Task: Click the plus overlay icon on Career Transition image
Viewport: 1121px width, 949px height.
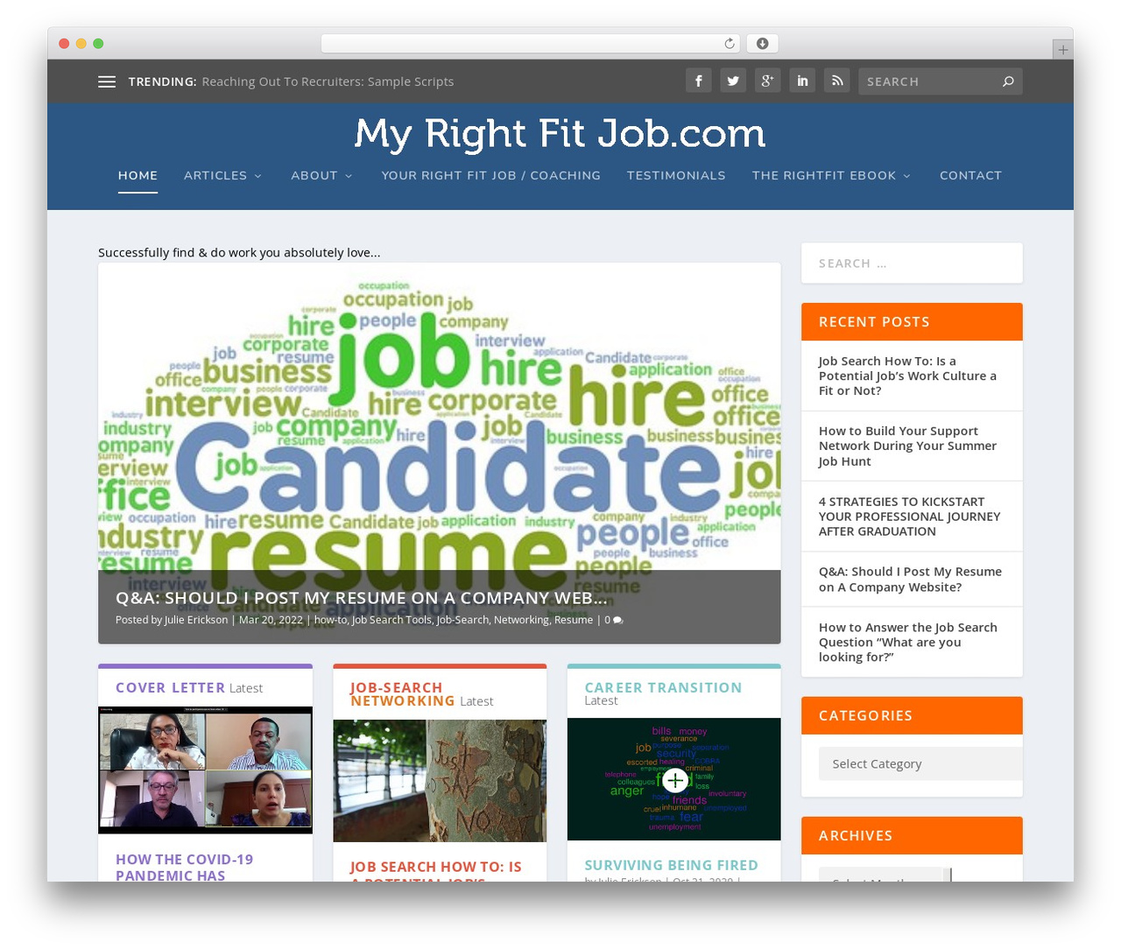Action: coord(674,779)
